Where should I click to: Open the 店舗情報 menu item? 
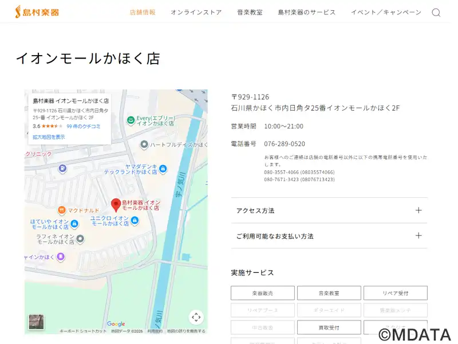(x=143, y=12)
